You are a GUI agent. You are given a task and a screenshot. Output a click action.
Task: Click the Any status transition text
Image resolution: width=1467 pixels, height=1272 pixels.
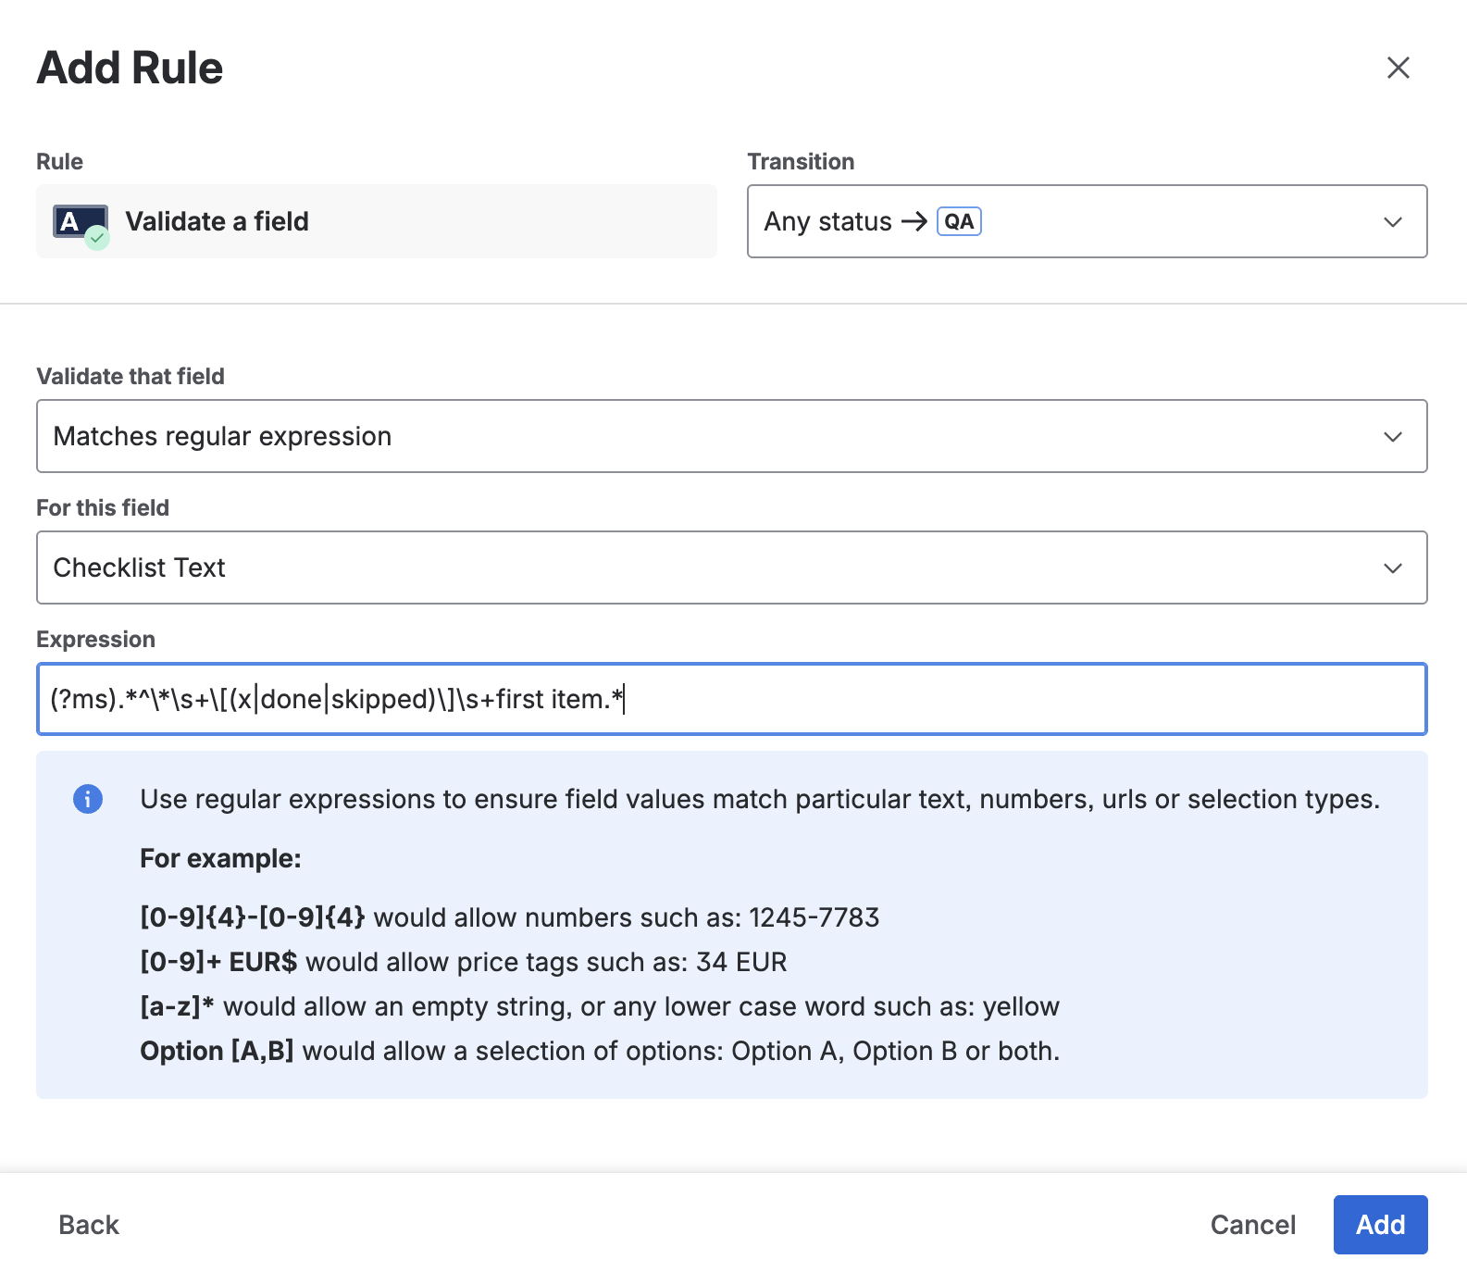(x=827, y=222)
